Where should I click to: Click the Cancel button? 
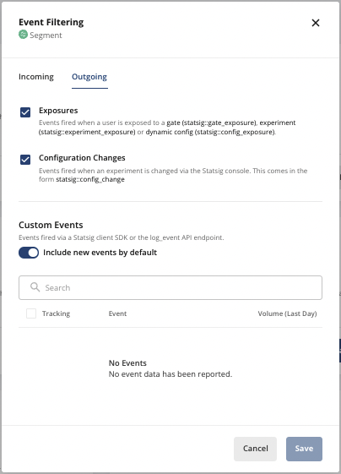pos(255,449)
